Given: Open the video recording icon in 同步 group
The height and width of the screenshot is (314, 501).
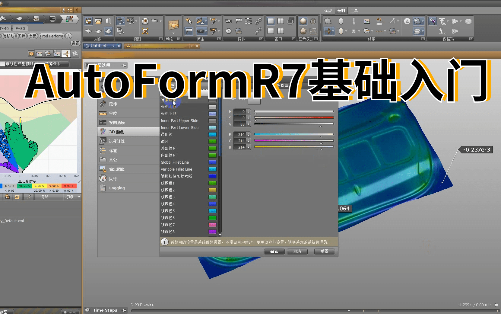Looking at the screenshot, I should coord(228,21).
